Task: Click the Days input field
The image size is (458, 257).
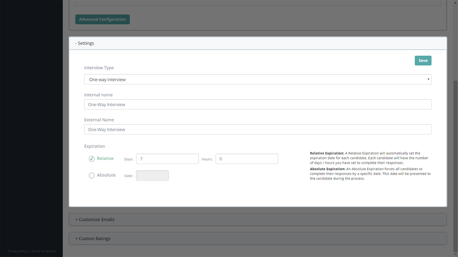Action: click(x=167, y=159)
